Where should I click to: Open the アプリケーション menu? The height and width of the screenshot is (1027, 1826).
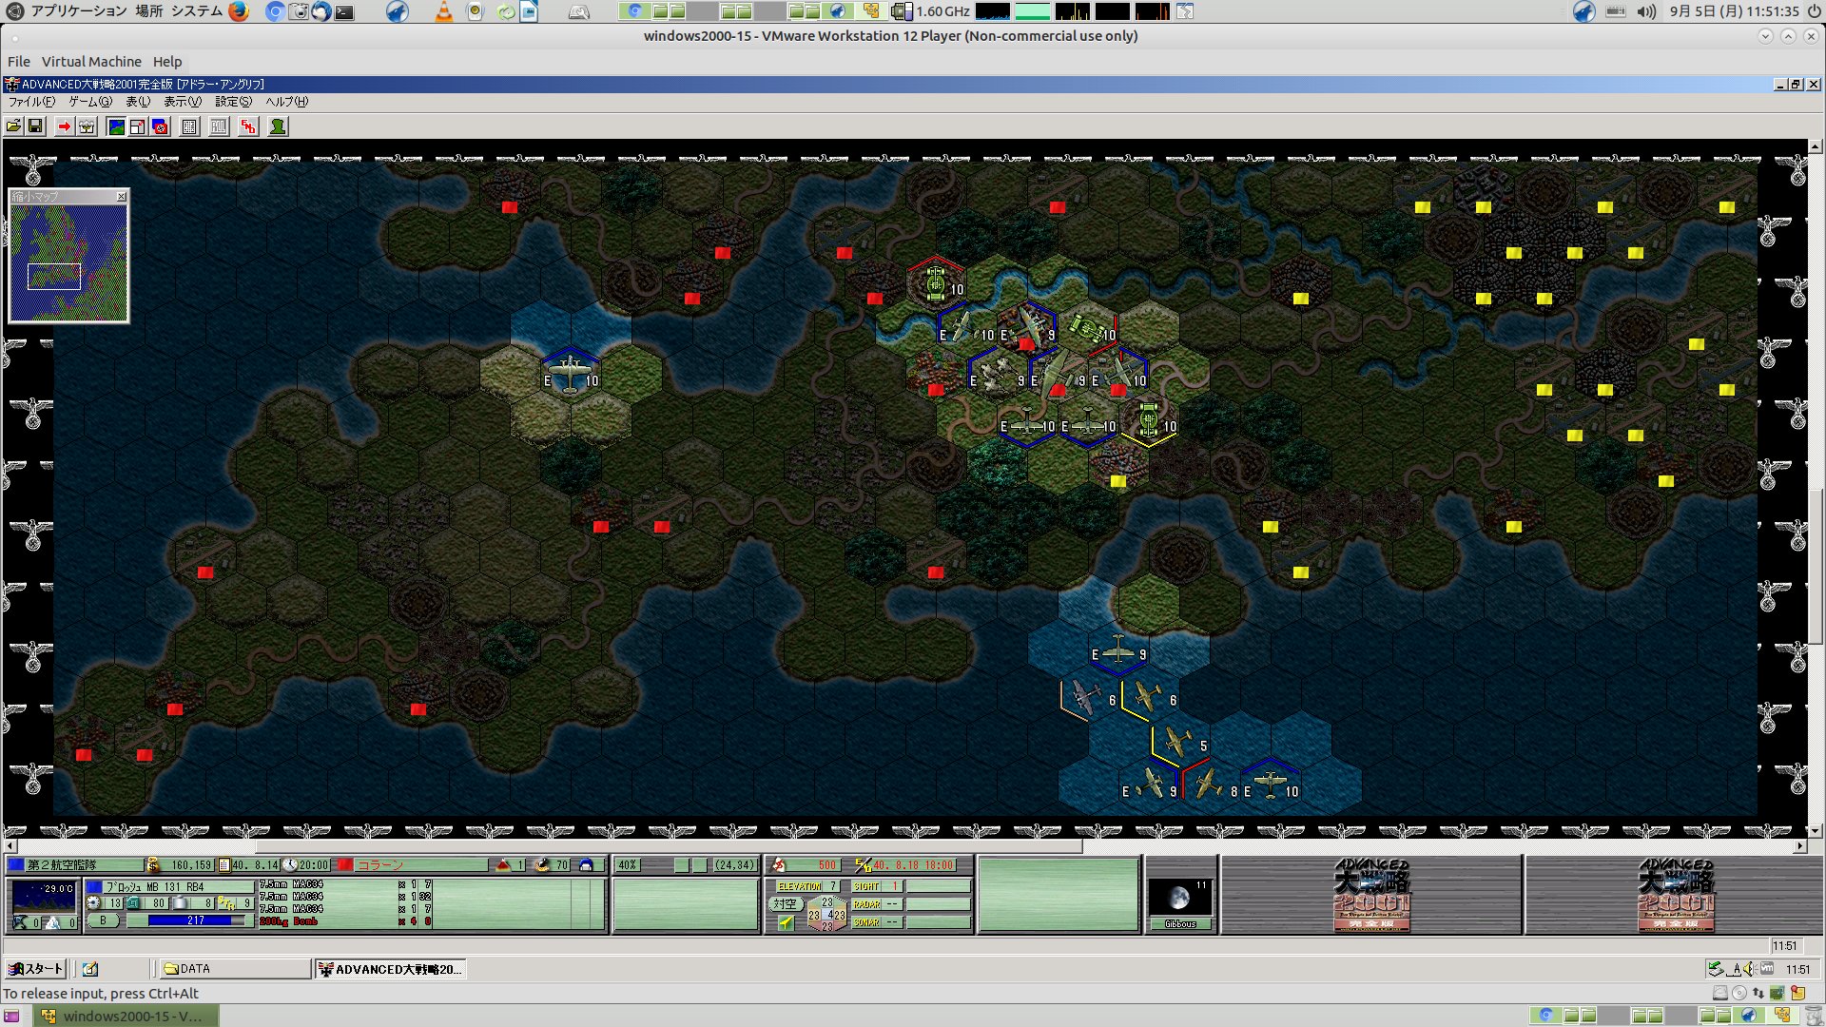[79, 11]
